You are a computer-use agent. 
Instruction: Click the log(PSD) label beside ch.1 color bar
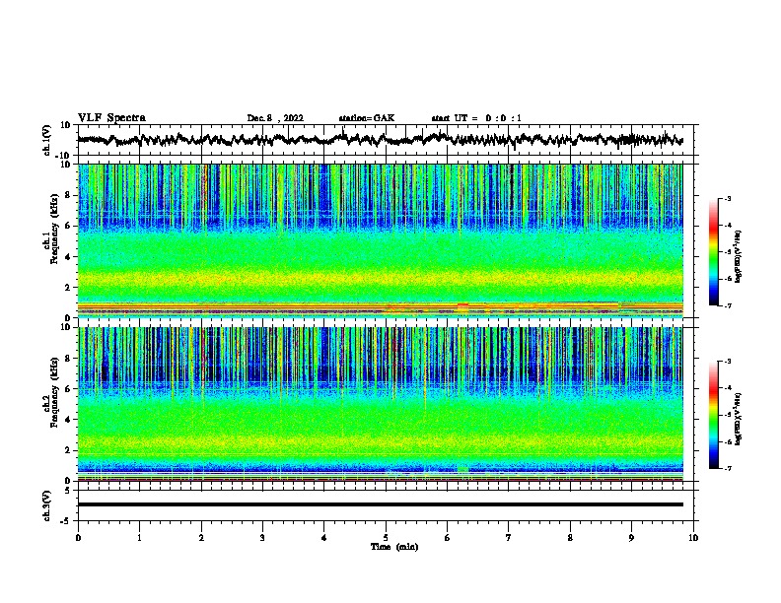(x=738, y=256)
